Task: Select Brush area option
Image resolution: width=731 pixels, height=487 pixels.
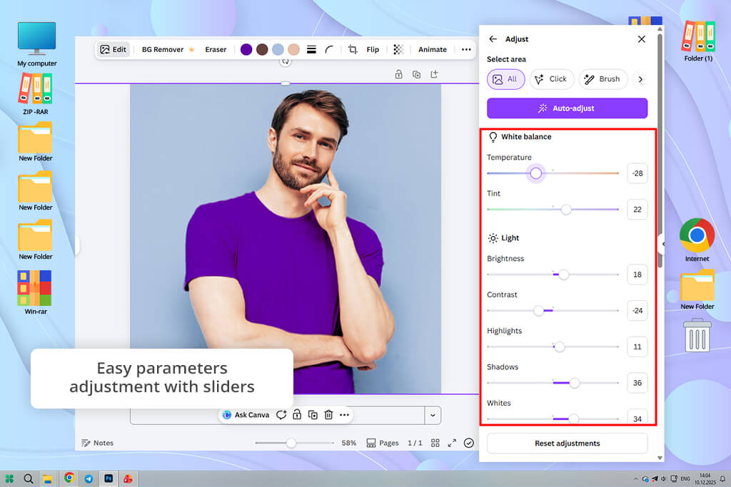Action: tap(603, 79)
